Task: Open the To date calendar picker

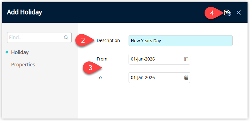Action: coord(186,77)
